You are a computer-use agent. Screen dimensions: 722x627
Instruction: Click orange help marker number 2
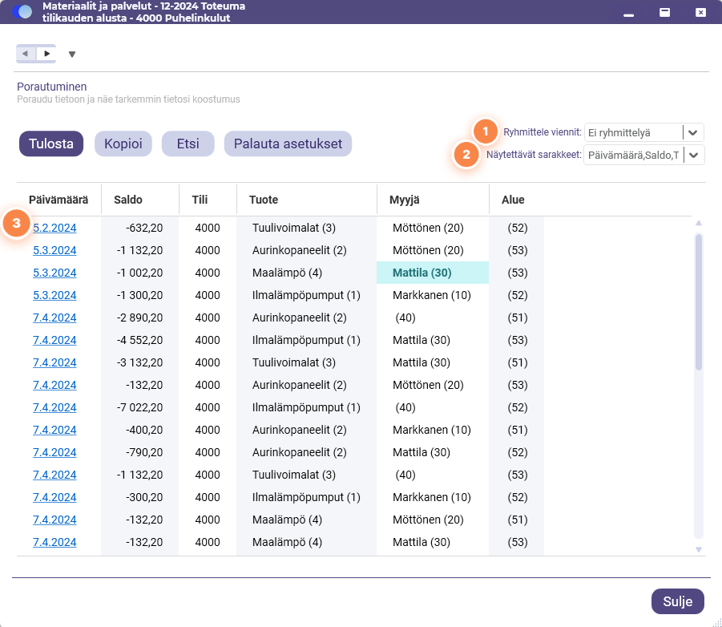466,154
